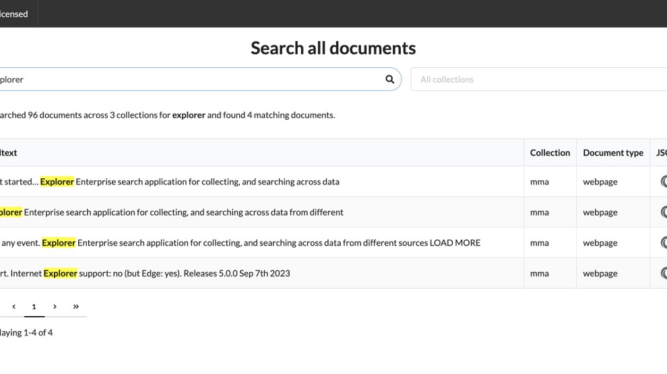Image resolution: width=667 pixels, height=374 pixels.
Task: Select page 1 in pagination
Action: 34,307
